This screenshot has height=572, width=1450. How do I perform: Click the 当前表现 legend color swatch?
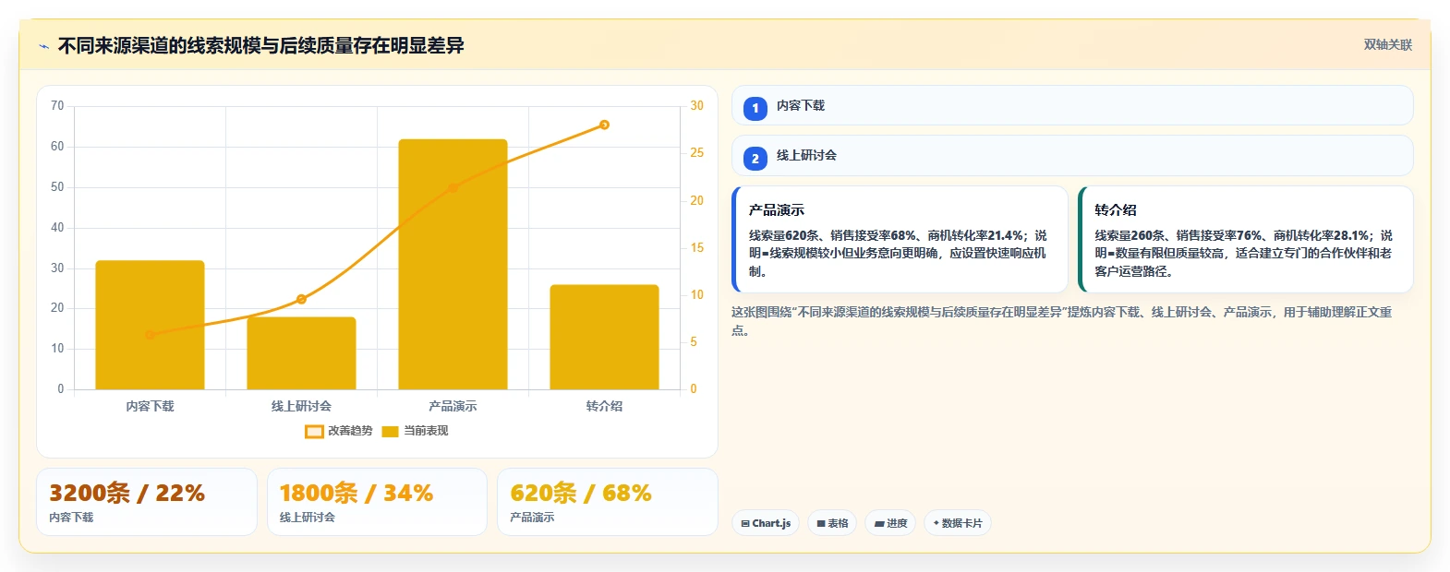coord(390,431)
